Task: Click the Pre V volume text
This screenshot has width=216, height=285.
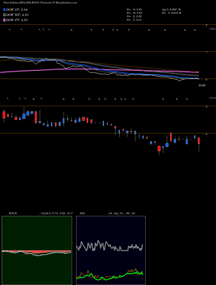Action: tap(171, 13)
